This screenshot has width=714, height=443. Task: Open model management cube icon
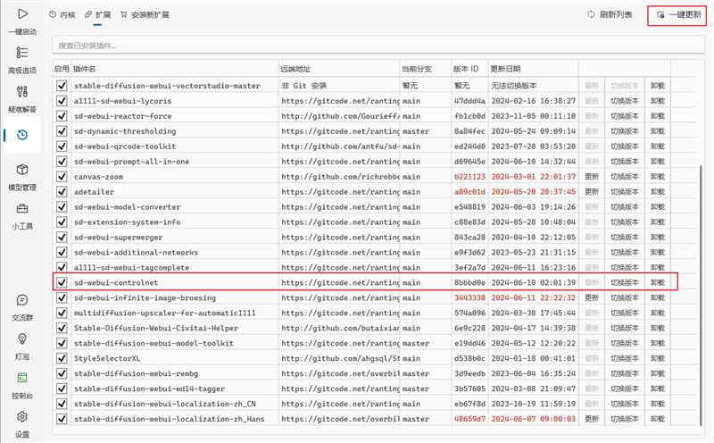21,170
